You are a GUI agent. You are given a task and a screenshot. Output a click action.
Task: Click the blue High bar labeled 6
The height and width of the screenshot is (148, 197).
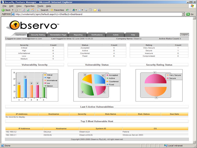25,88
